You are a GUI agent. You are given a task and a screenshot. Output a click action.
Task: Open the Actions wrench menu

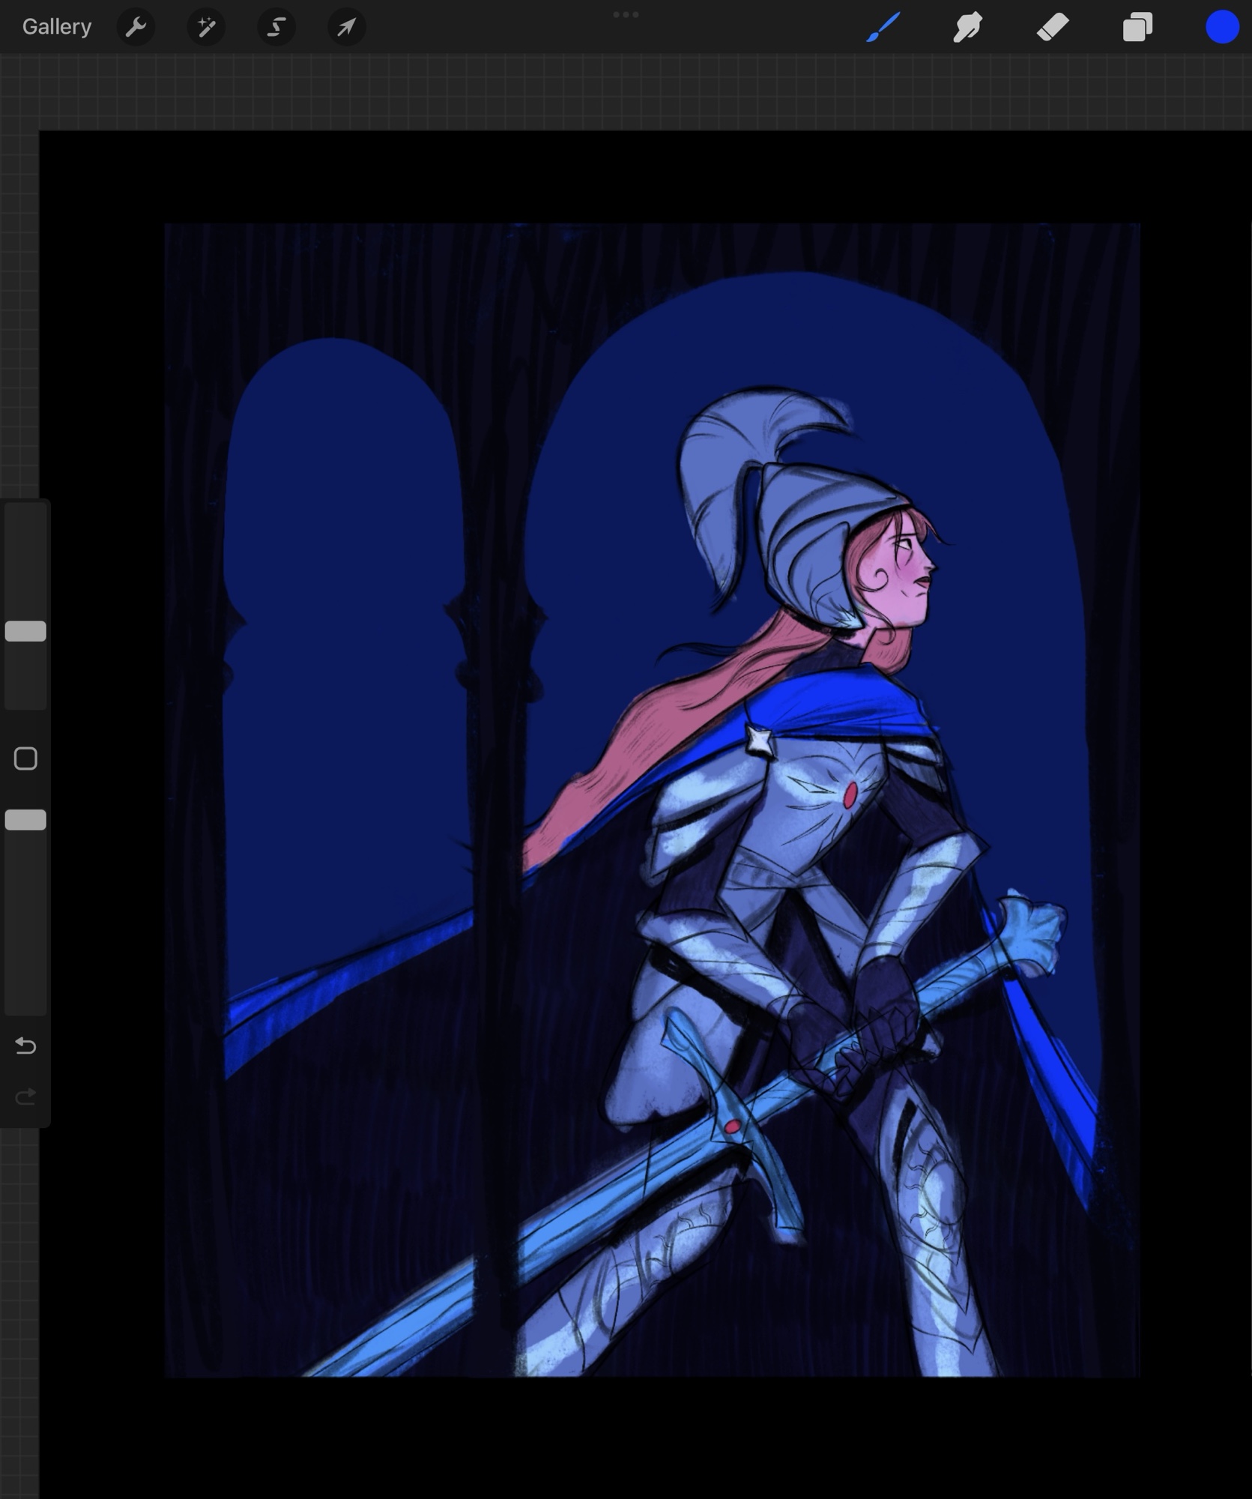pyautogui.click(x=136, y=28)
